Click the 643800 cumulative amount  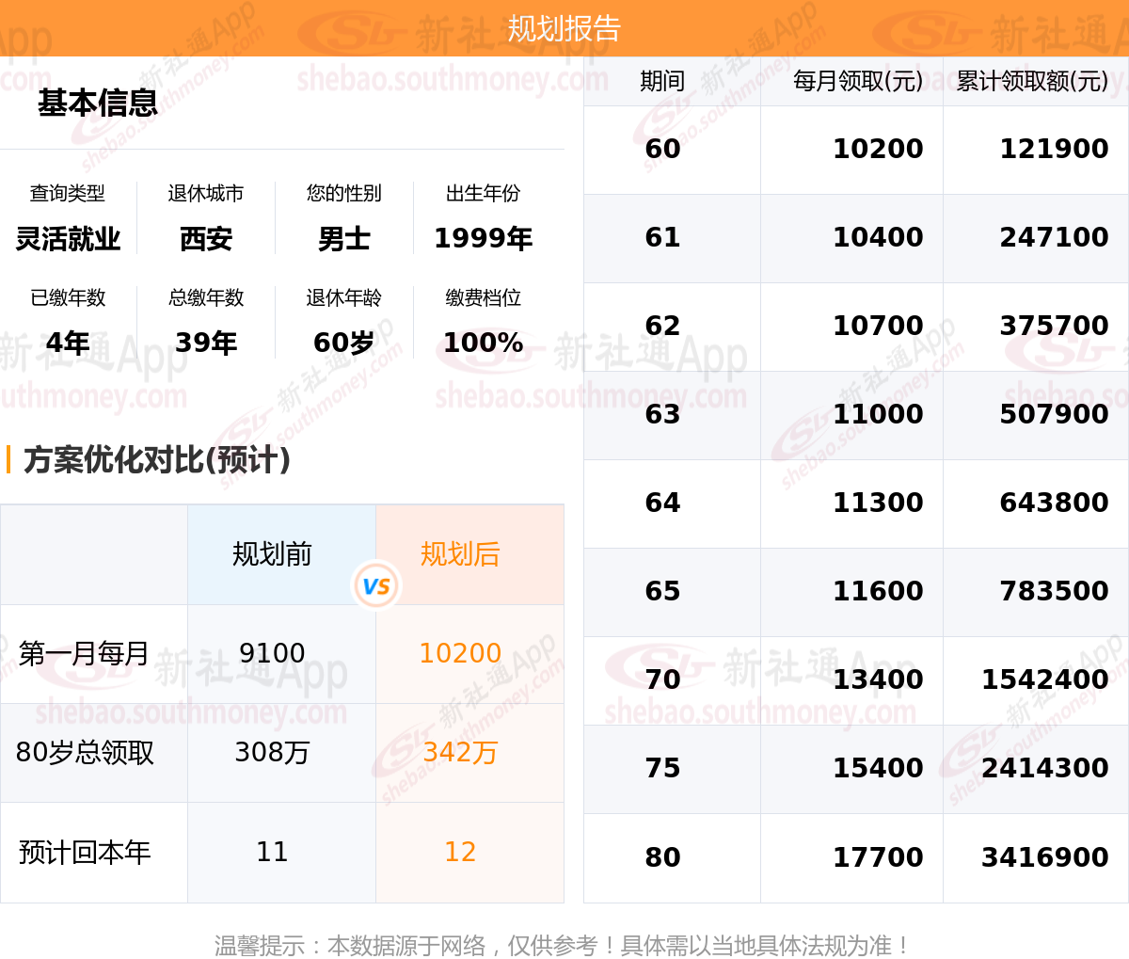1054,503
